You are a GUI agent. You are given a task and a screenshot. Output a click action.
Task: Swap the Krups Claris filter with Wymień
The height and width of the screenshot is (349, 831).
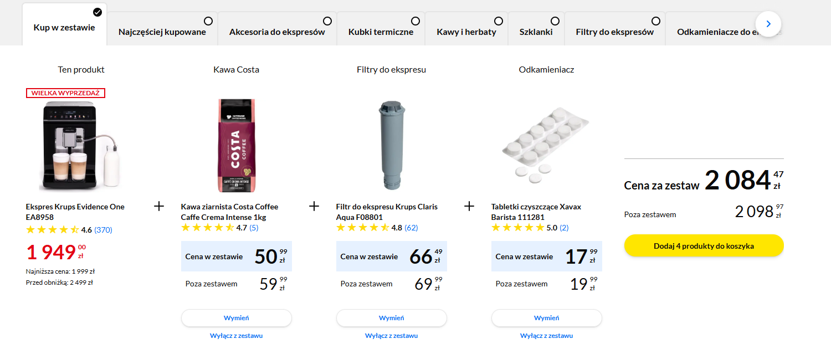click(x=392, y=318)
